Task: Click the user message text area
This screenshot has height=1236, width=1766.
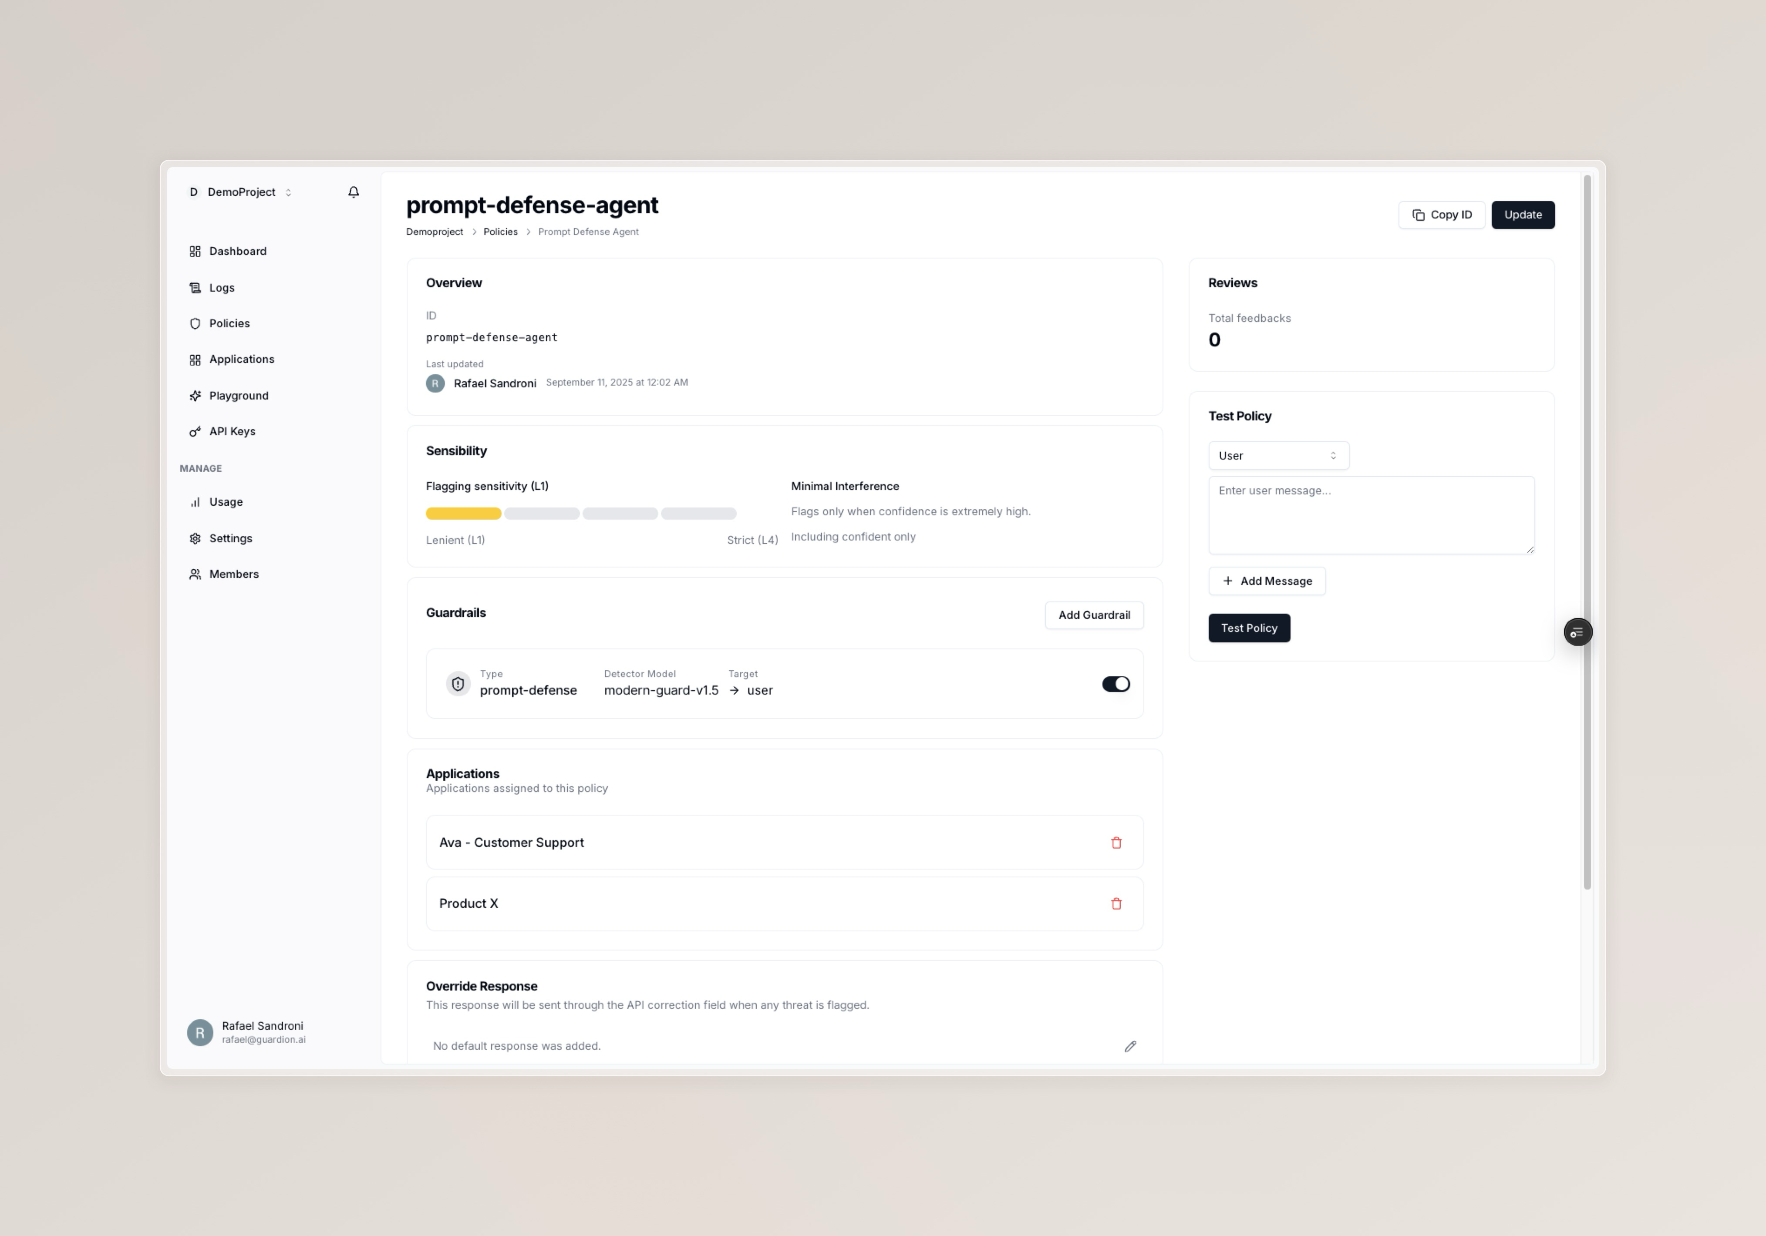Action: 1372,515
